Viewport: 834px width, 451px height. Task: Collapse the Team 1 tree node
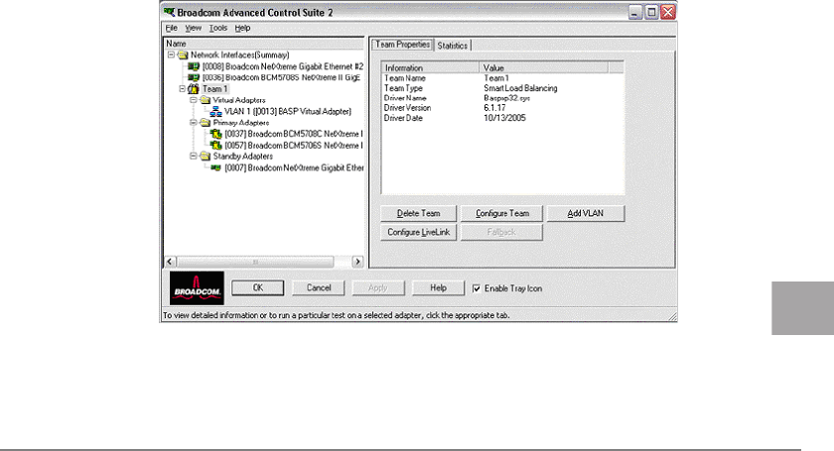tap(182, 88)
